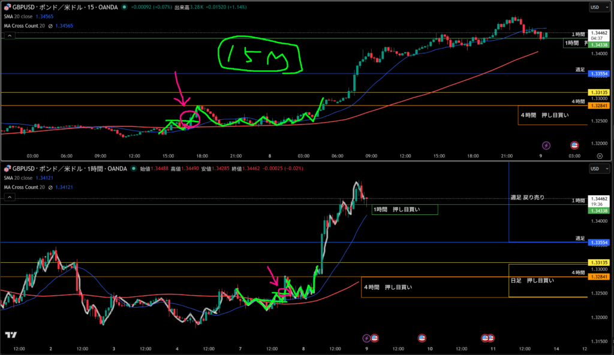This screenshot has width=614, height=355.
Task: Open the USD currency dropdown on bottom chart
Action: (598, 169)
